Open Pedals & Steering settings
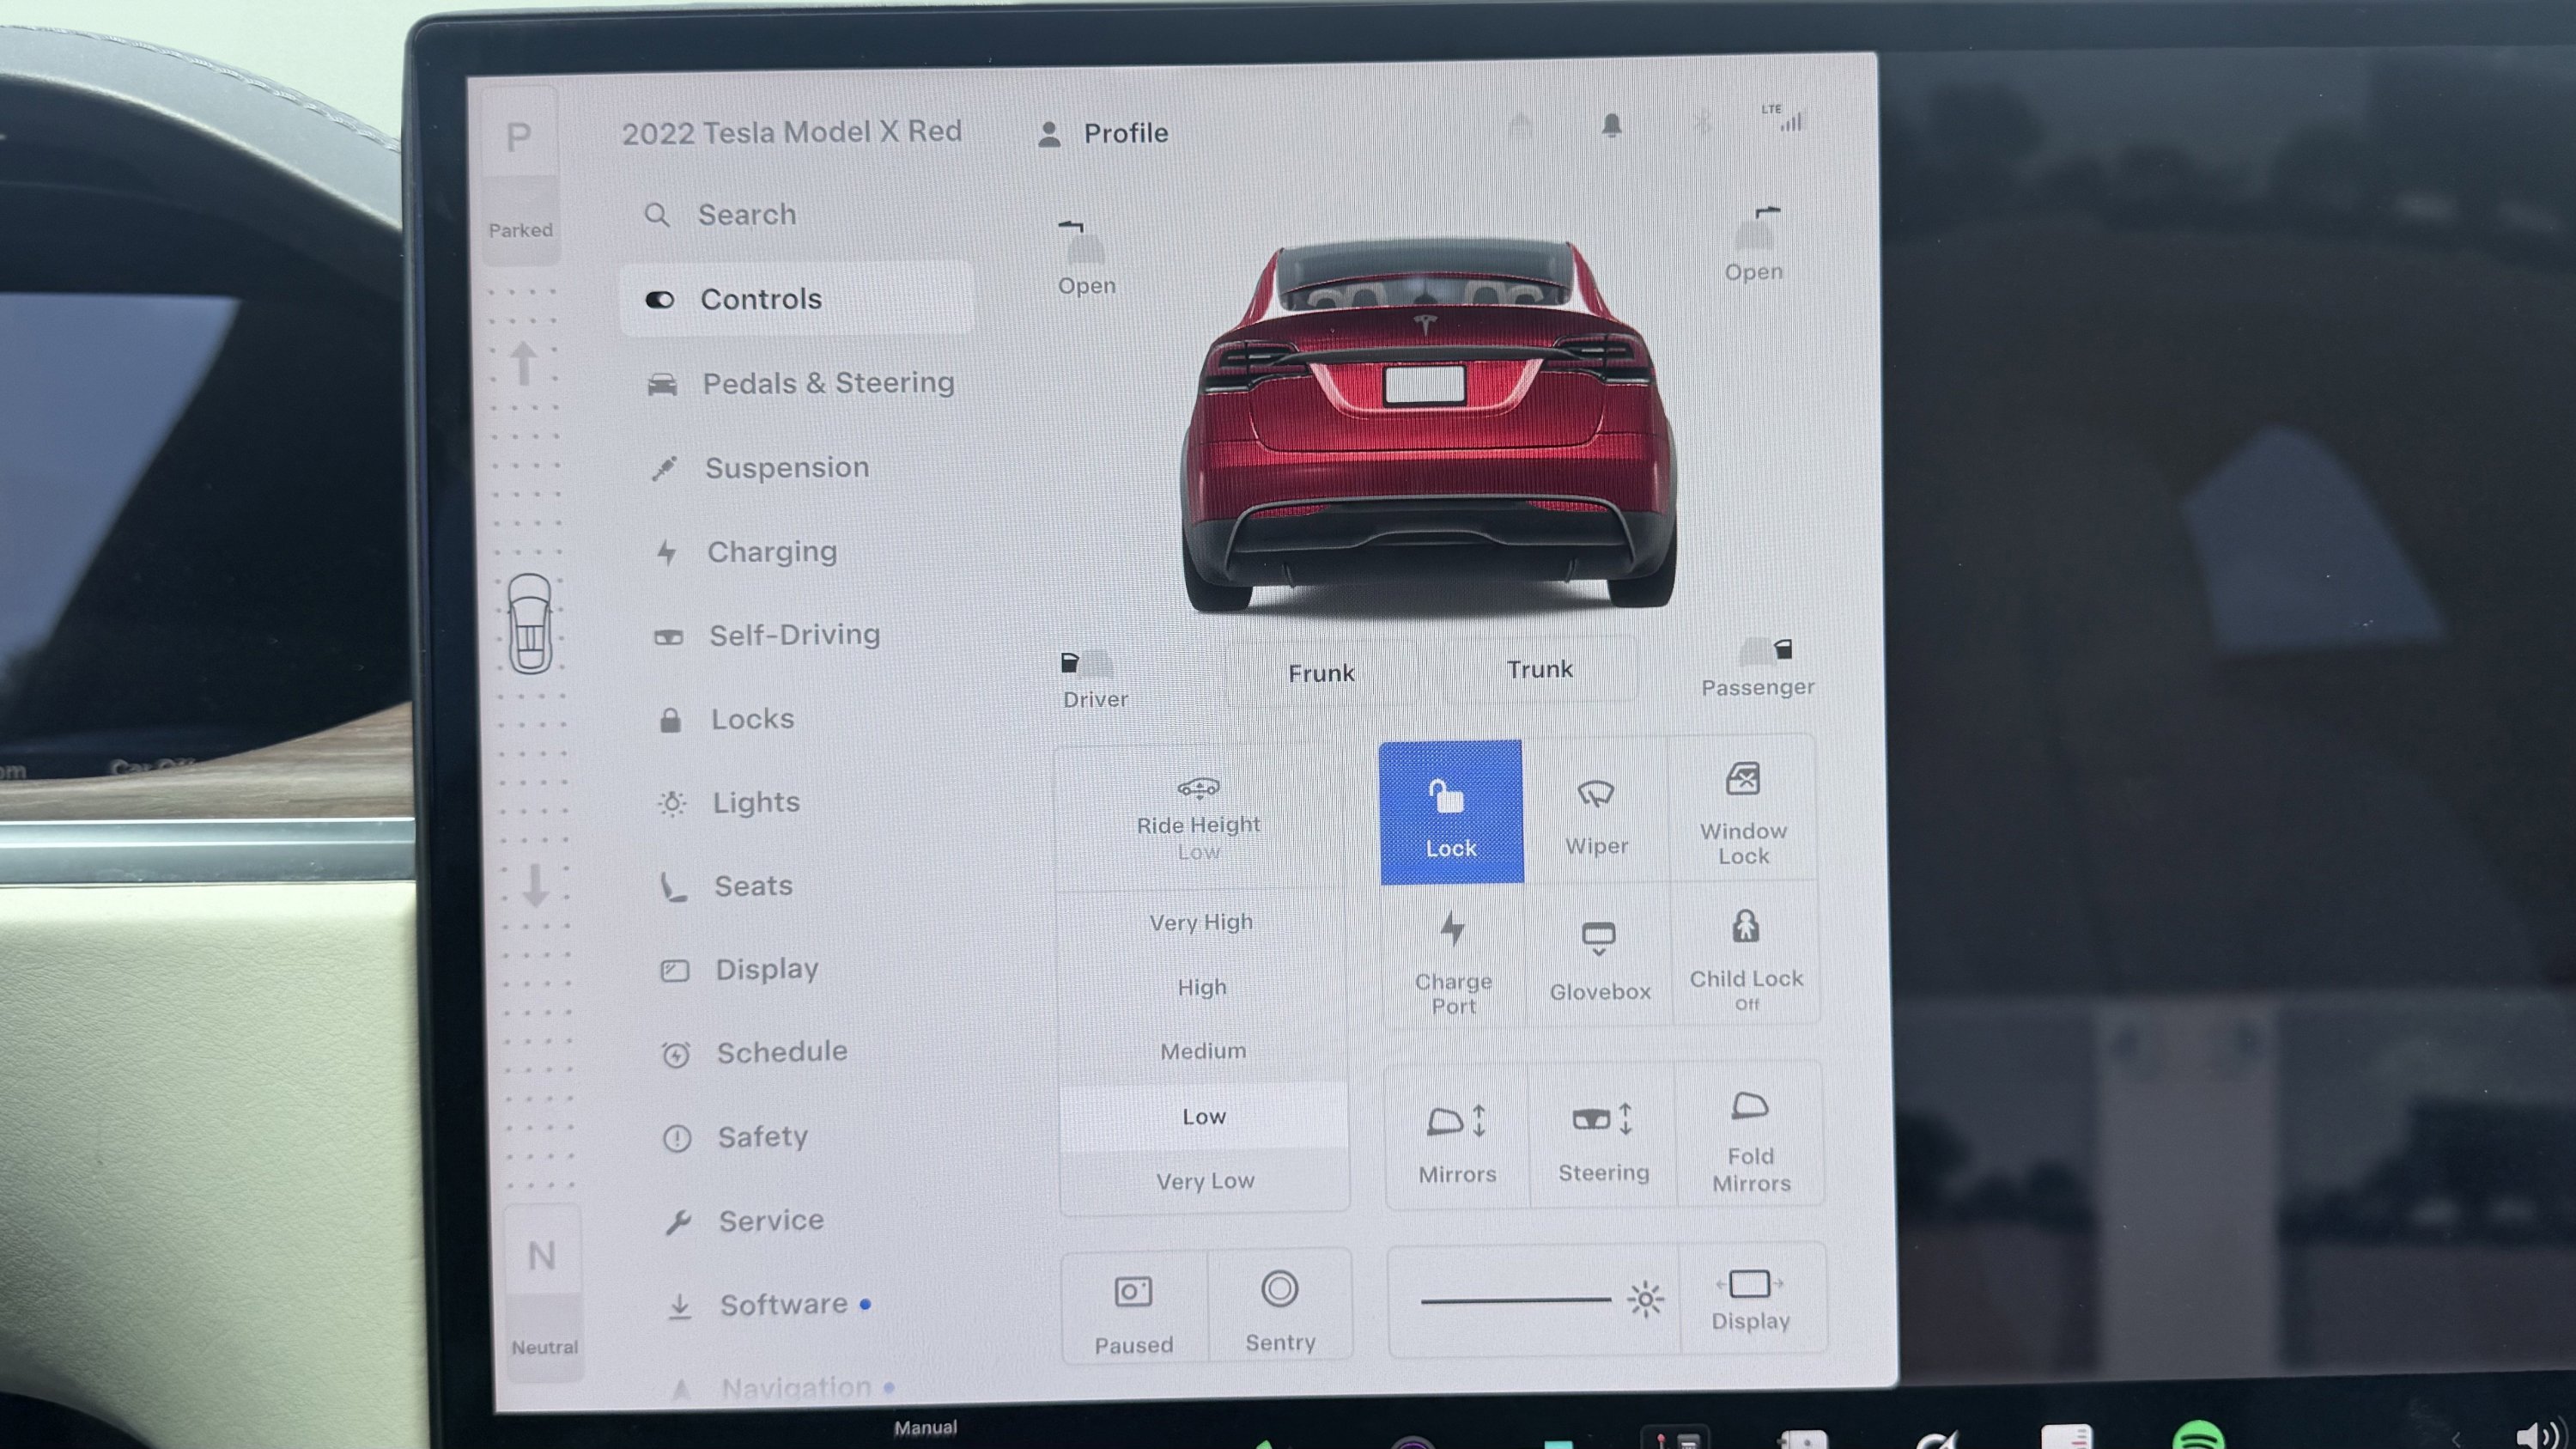2576x1449 pixels. pyautogui.click(x=800, y=383)
